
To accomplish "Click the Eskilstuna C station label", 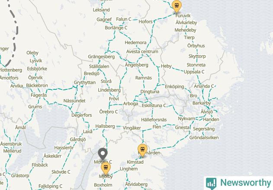I will point(154,105).
